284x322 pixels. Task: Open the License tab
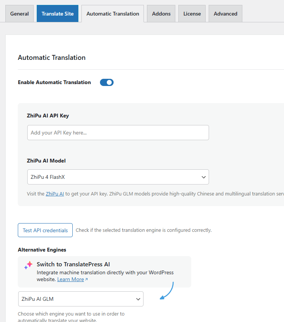coord(192,14)
